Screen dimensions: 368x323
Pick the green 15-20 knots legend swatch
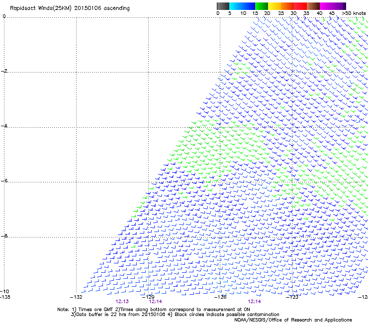(262, 6)
